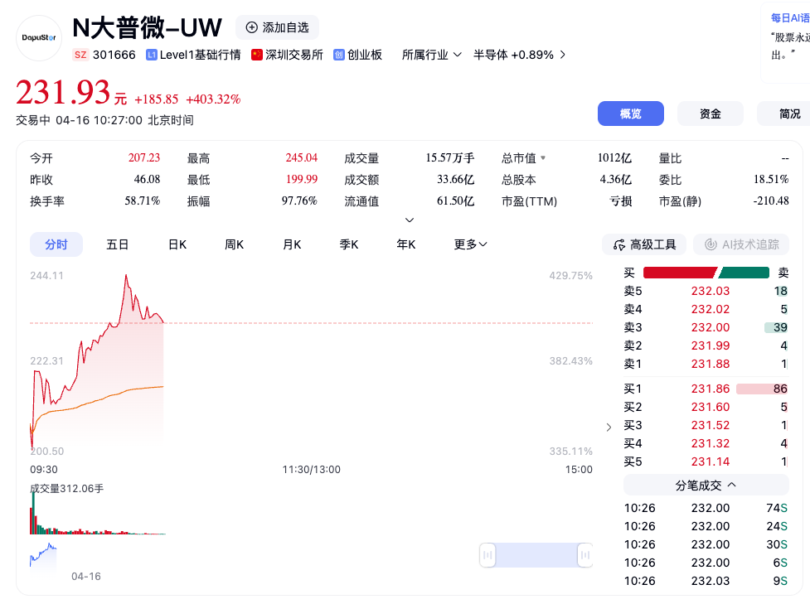Click the Level1基础行情 badge icon

click(152, 54)
